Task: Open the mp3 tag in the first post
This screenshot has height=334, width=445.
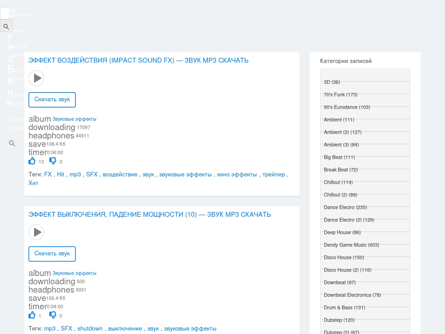Action: tap(75, 174)
